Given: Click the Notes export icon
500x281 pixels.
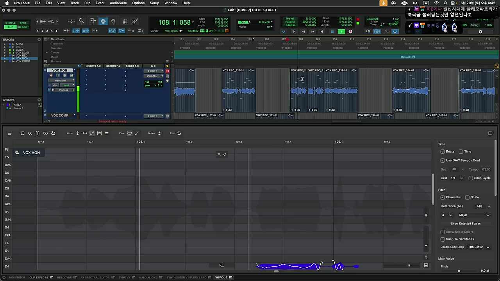Looking at the screenshot, I should pos(159,133).
